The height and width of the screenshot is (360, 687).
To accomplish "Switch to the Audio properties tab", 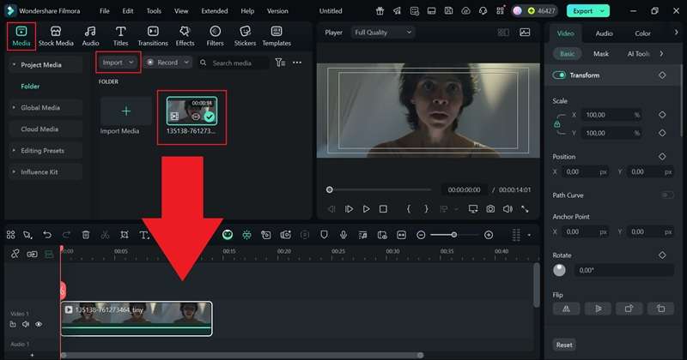I will click(x=604, y=33).
